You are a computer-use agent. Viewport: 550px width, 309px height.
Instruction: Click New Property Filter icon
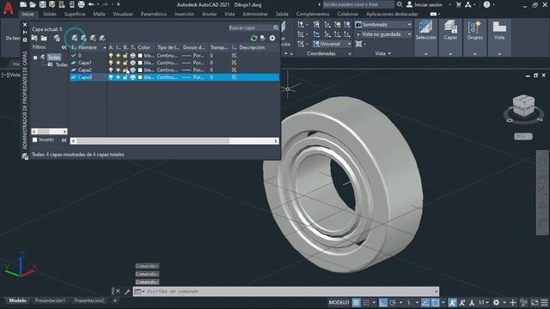(34, 38)
